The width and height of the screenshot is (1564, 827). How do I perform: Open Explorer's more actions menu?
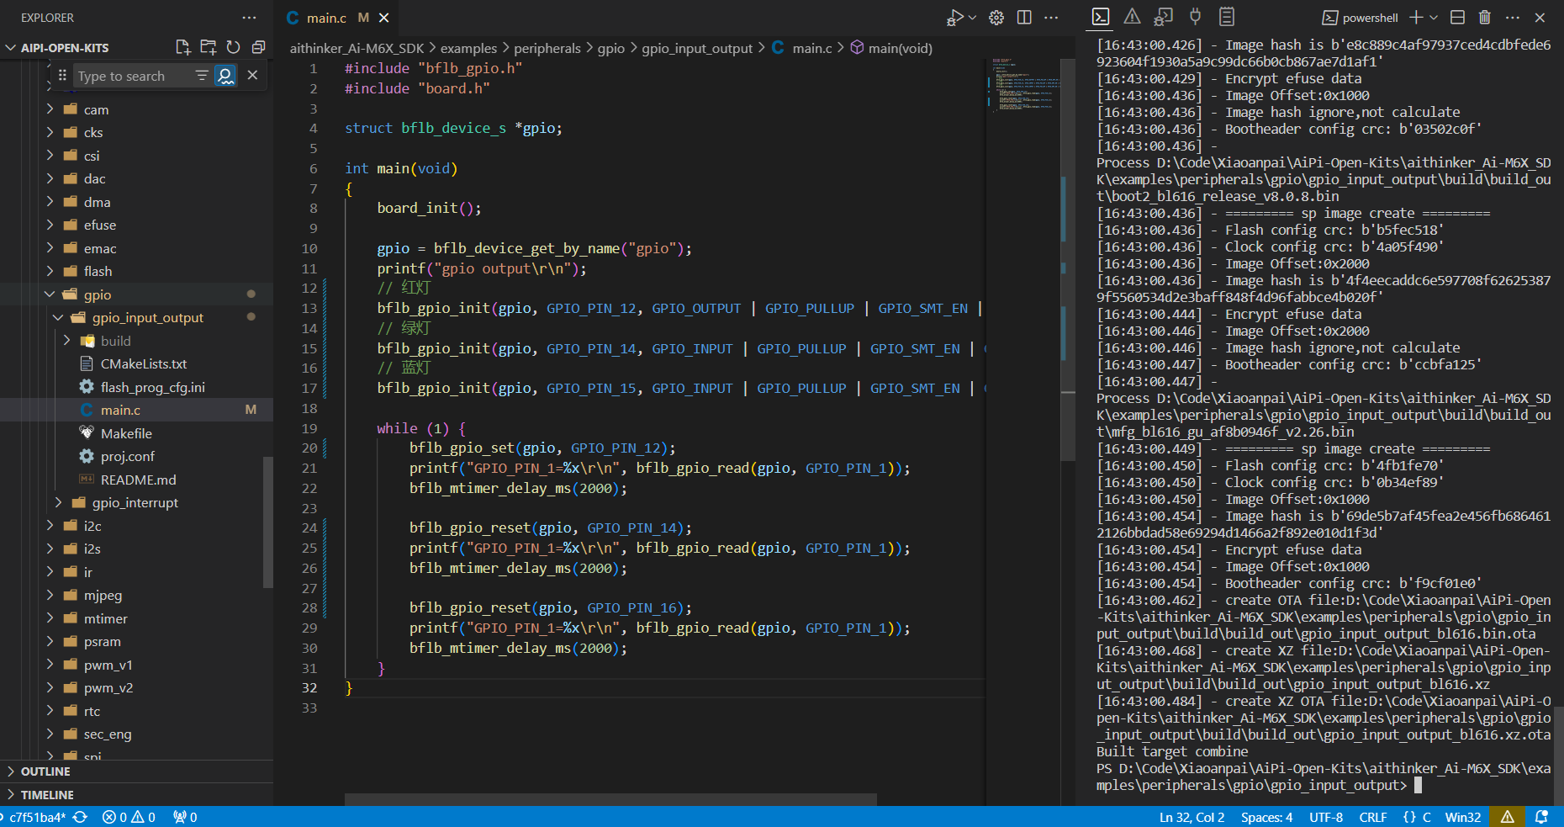coord(249,17)
